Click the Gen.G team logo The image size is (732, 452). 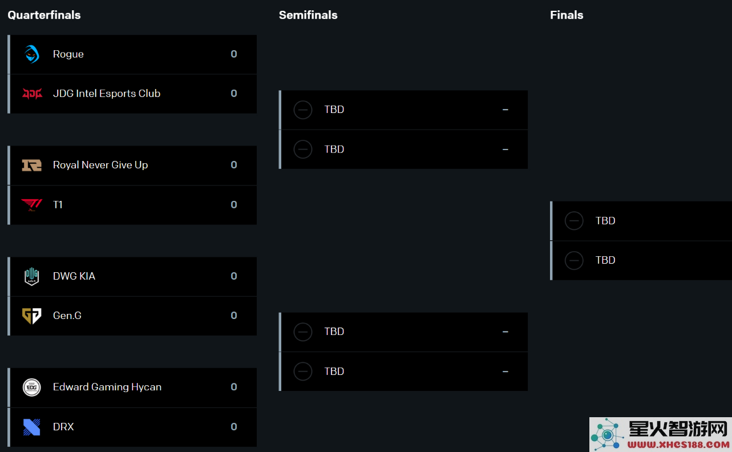click(32, 316)
